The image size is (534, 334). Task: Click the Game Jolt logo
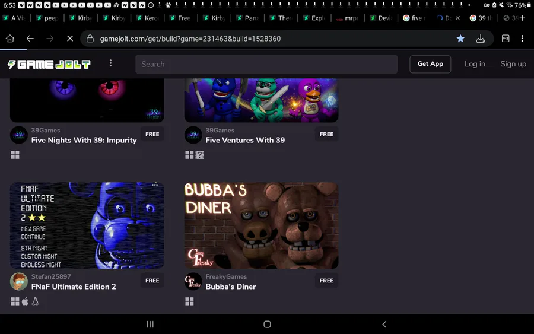[x=49, y=64]
